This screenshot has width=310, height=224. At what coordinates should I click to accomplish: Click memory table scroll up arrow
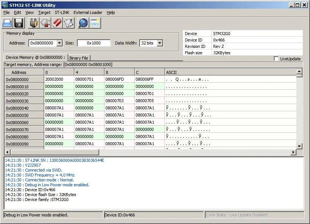pos(299,71)
